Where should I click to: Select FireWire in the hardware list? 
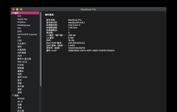point(21,22)
